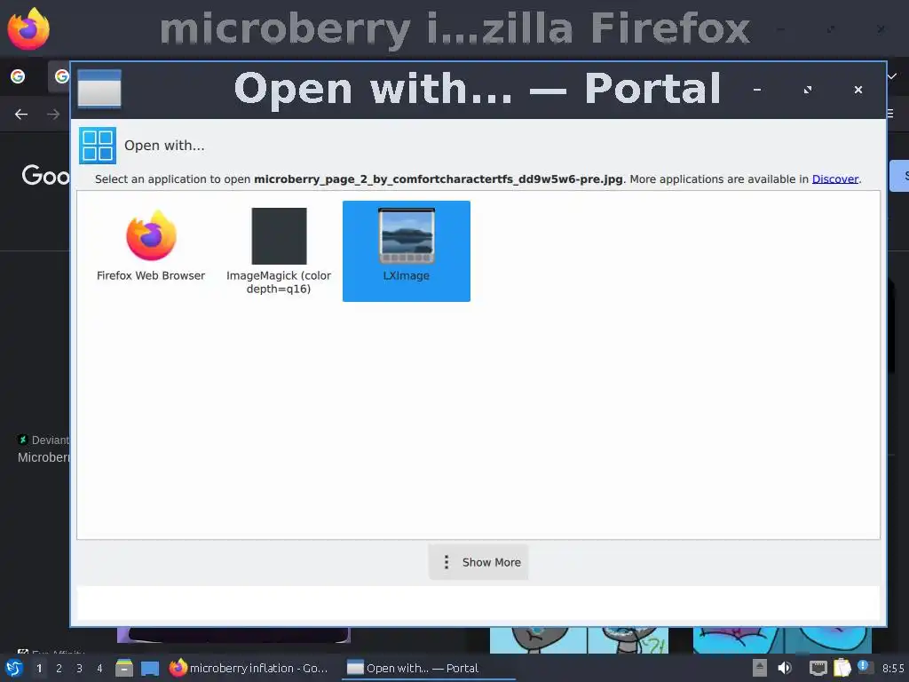Open the volume control tray icon

pos(785,668)
